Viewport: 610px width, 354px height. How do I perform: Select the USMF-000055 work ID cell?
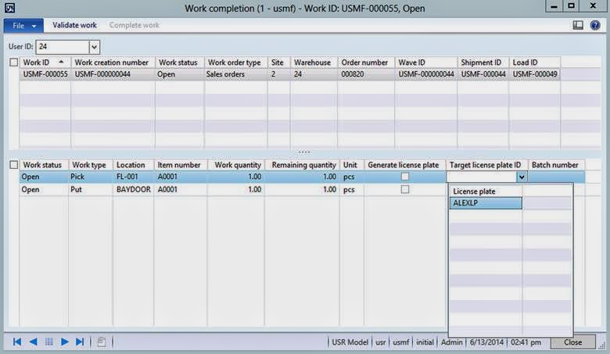(45, 74)
